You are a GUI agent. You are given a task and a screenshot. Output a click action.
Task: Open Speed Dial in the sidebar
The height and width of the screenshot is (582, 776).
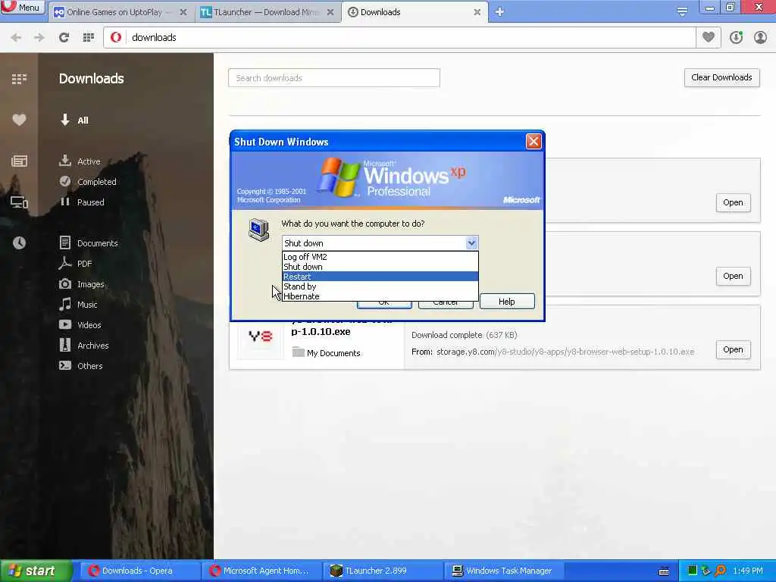[19, 79]
